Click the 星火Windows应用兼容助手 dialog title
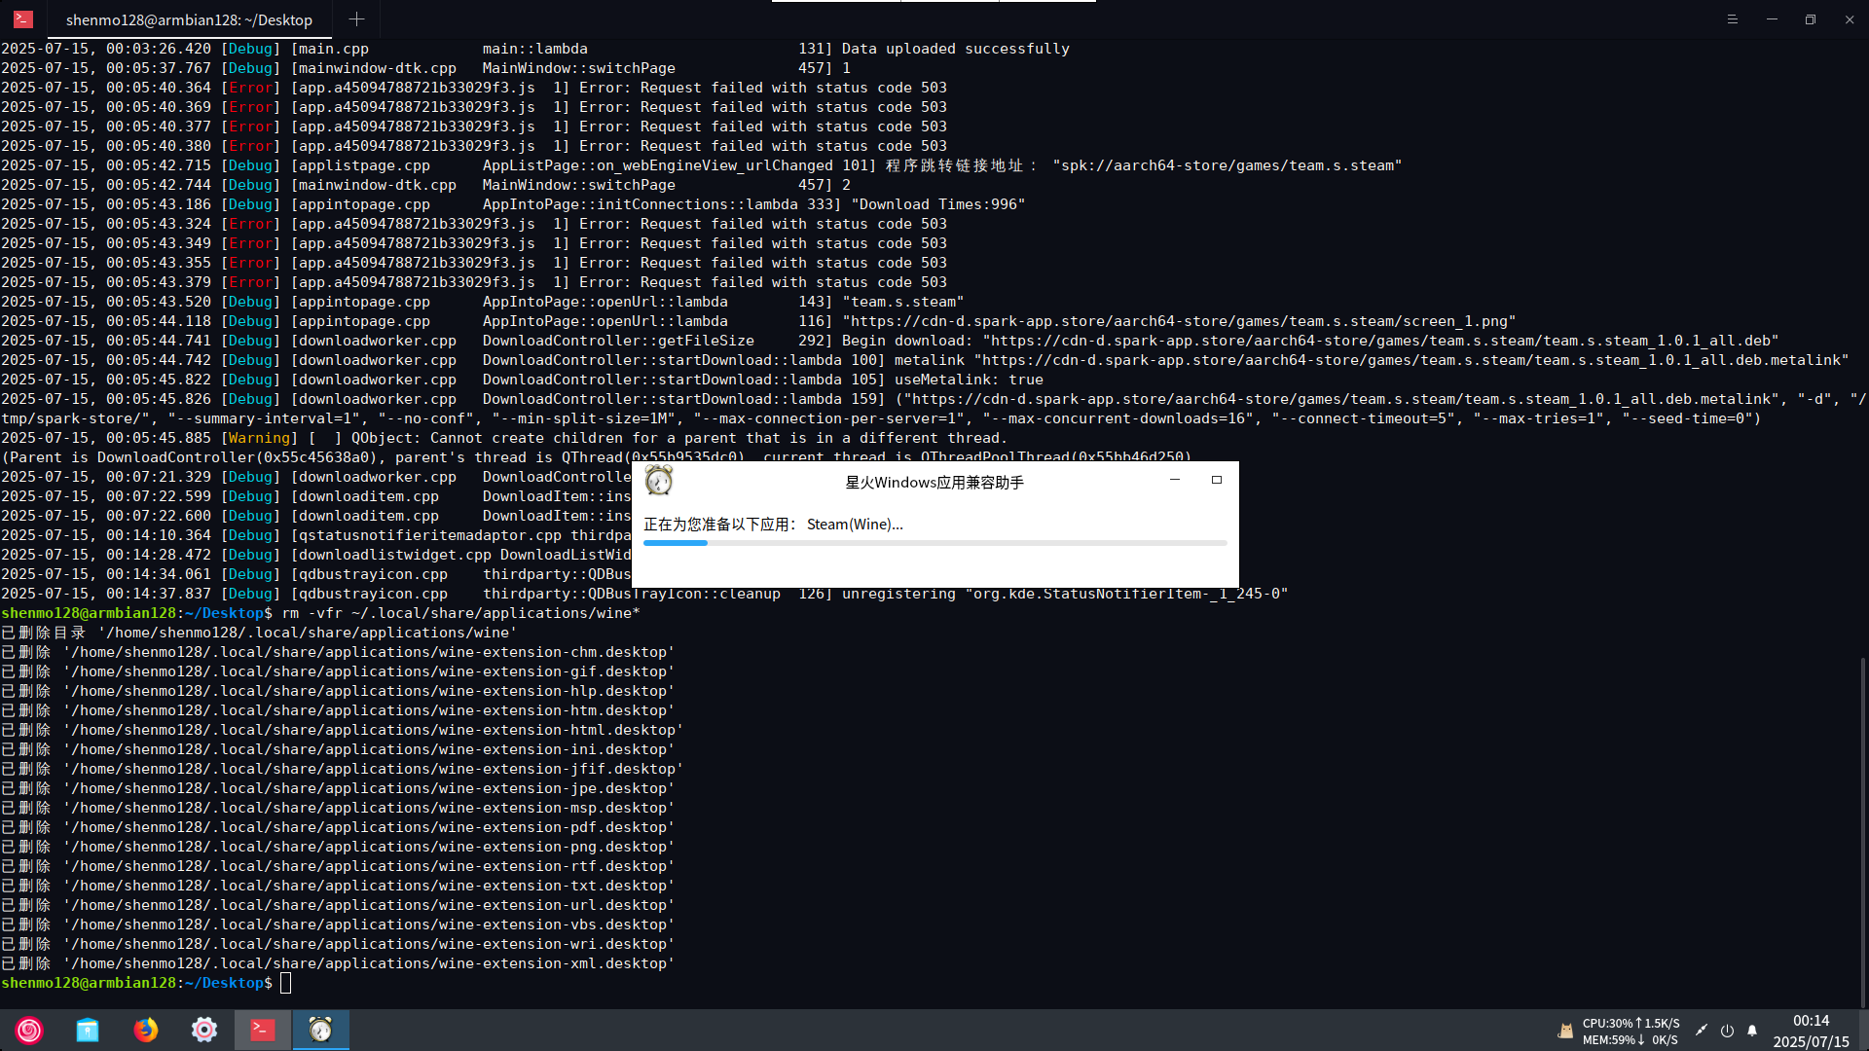Viewport: 1869px width, 1051px height. pyautogui.click(x=934, y=482)
